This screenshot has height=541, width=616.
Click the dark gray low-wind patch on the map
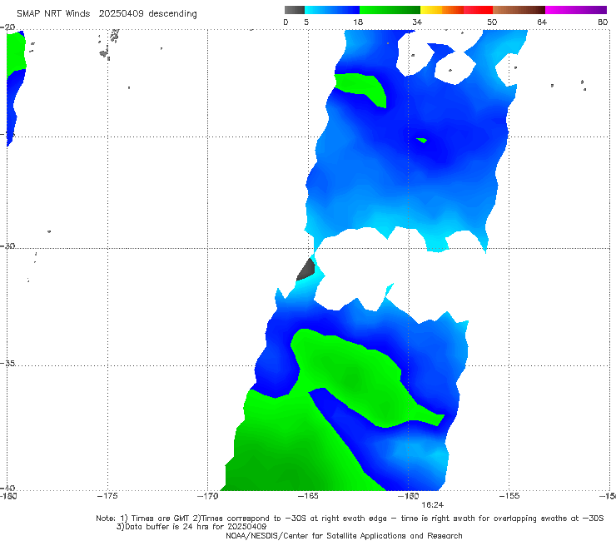coord(306,270)
